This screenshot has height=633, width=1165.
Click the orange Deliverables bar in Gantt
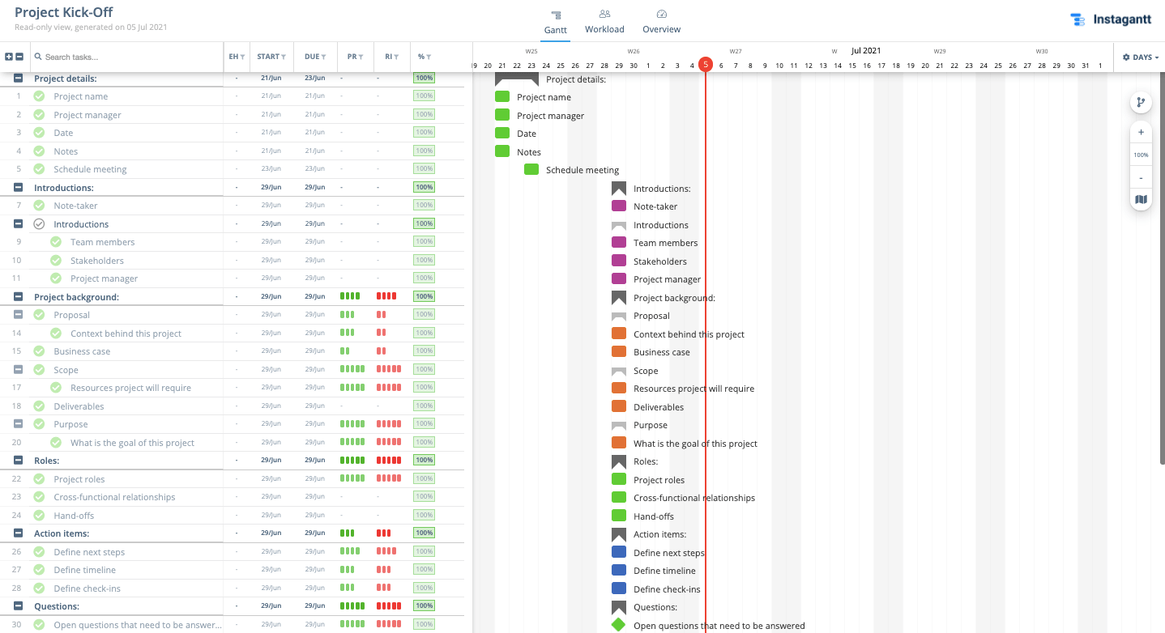coord(619,406)
